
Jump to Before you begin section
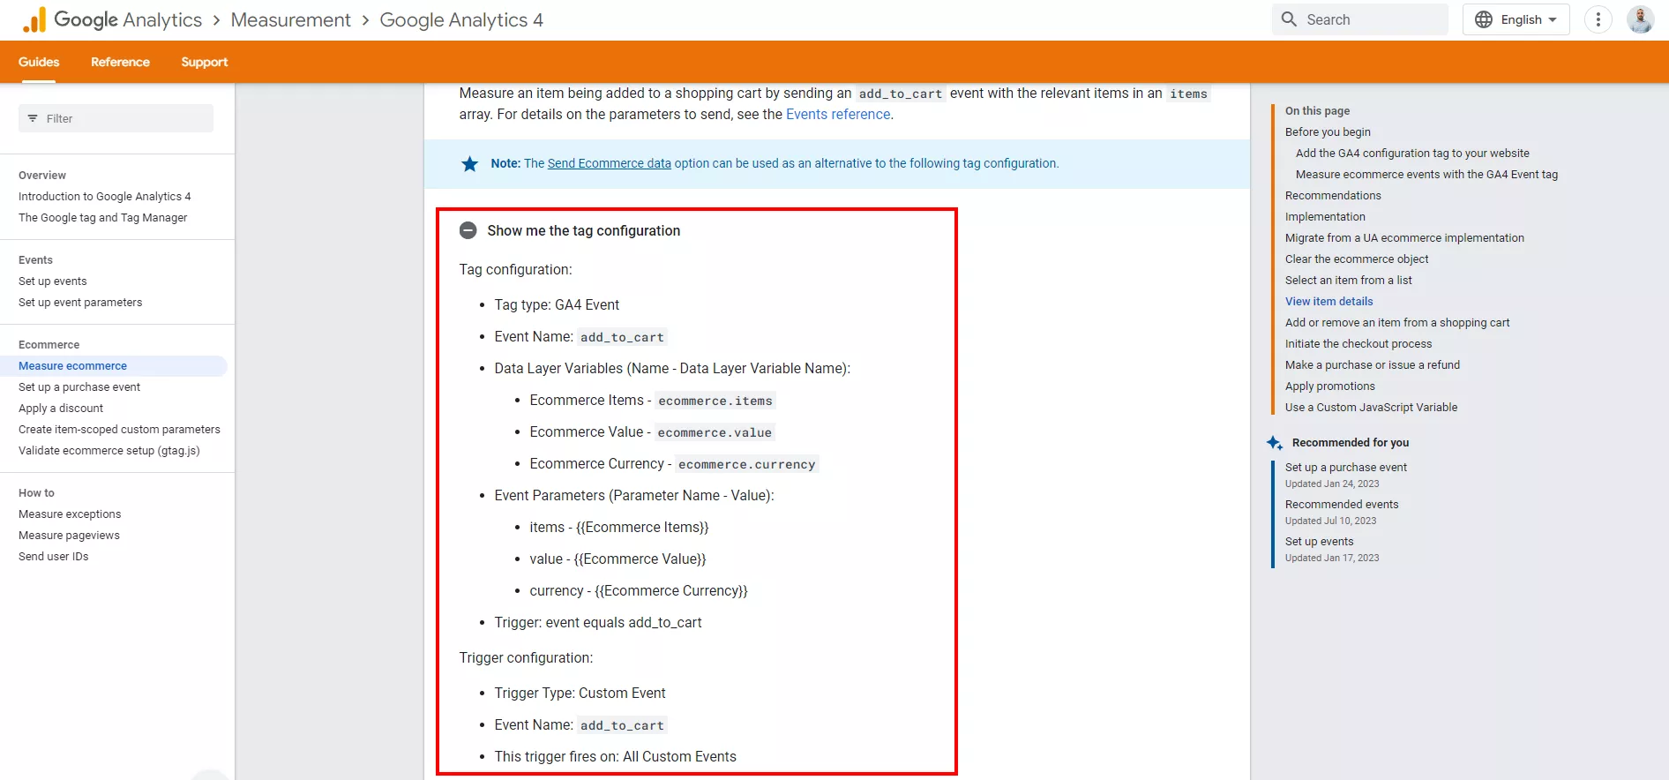point(1328,131)
